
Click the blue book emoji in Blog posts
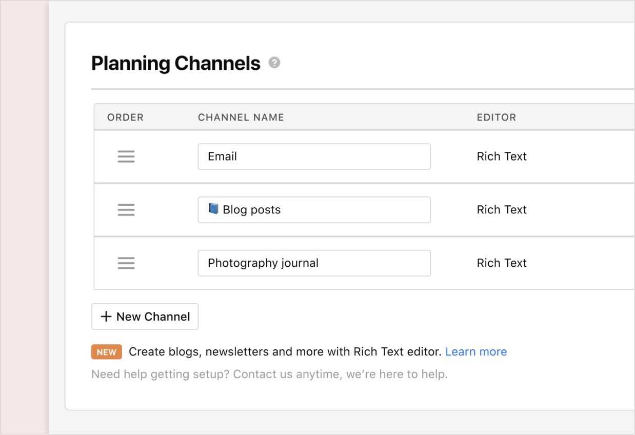tap(213, 209)
